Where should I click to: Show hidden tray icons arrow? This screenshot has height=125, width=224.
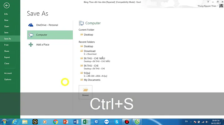click(x=191, y=122)
